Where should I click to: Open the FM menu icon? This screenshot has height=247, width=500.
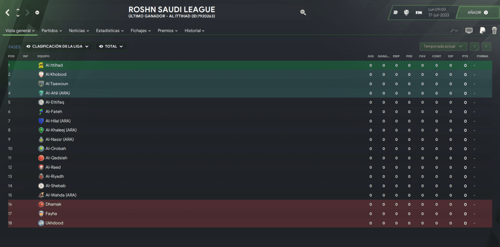419,12
